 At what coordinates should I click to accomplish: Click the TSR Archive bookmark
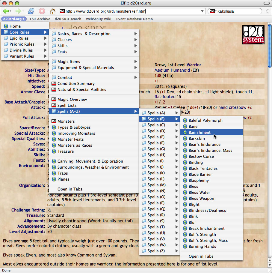tap(40, 19)
